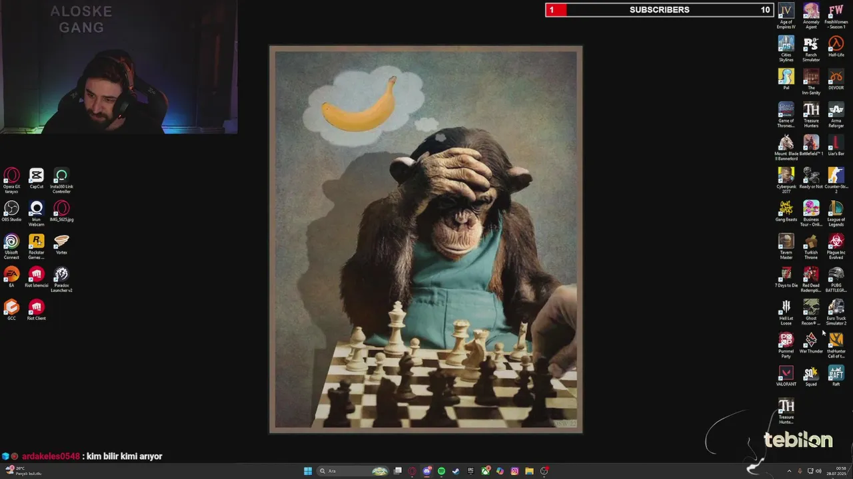Select Business Tour Online desktop icon

811,214
